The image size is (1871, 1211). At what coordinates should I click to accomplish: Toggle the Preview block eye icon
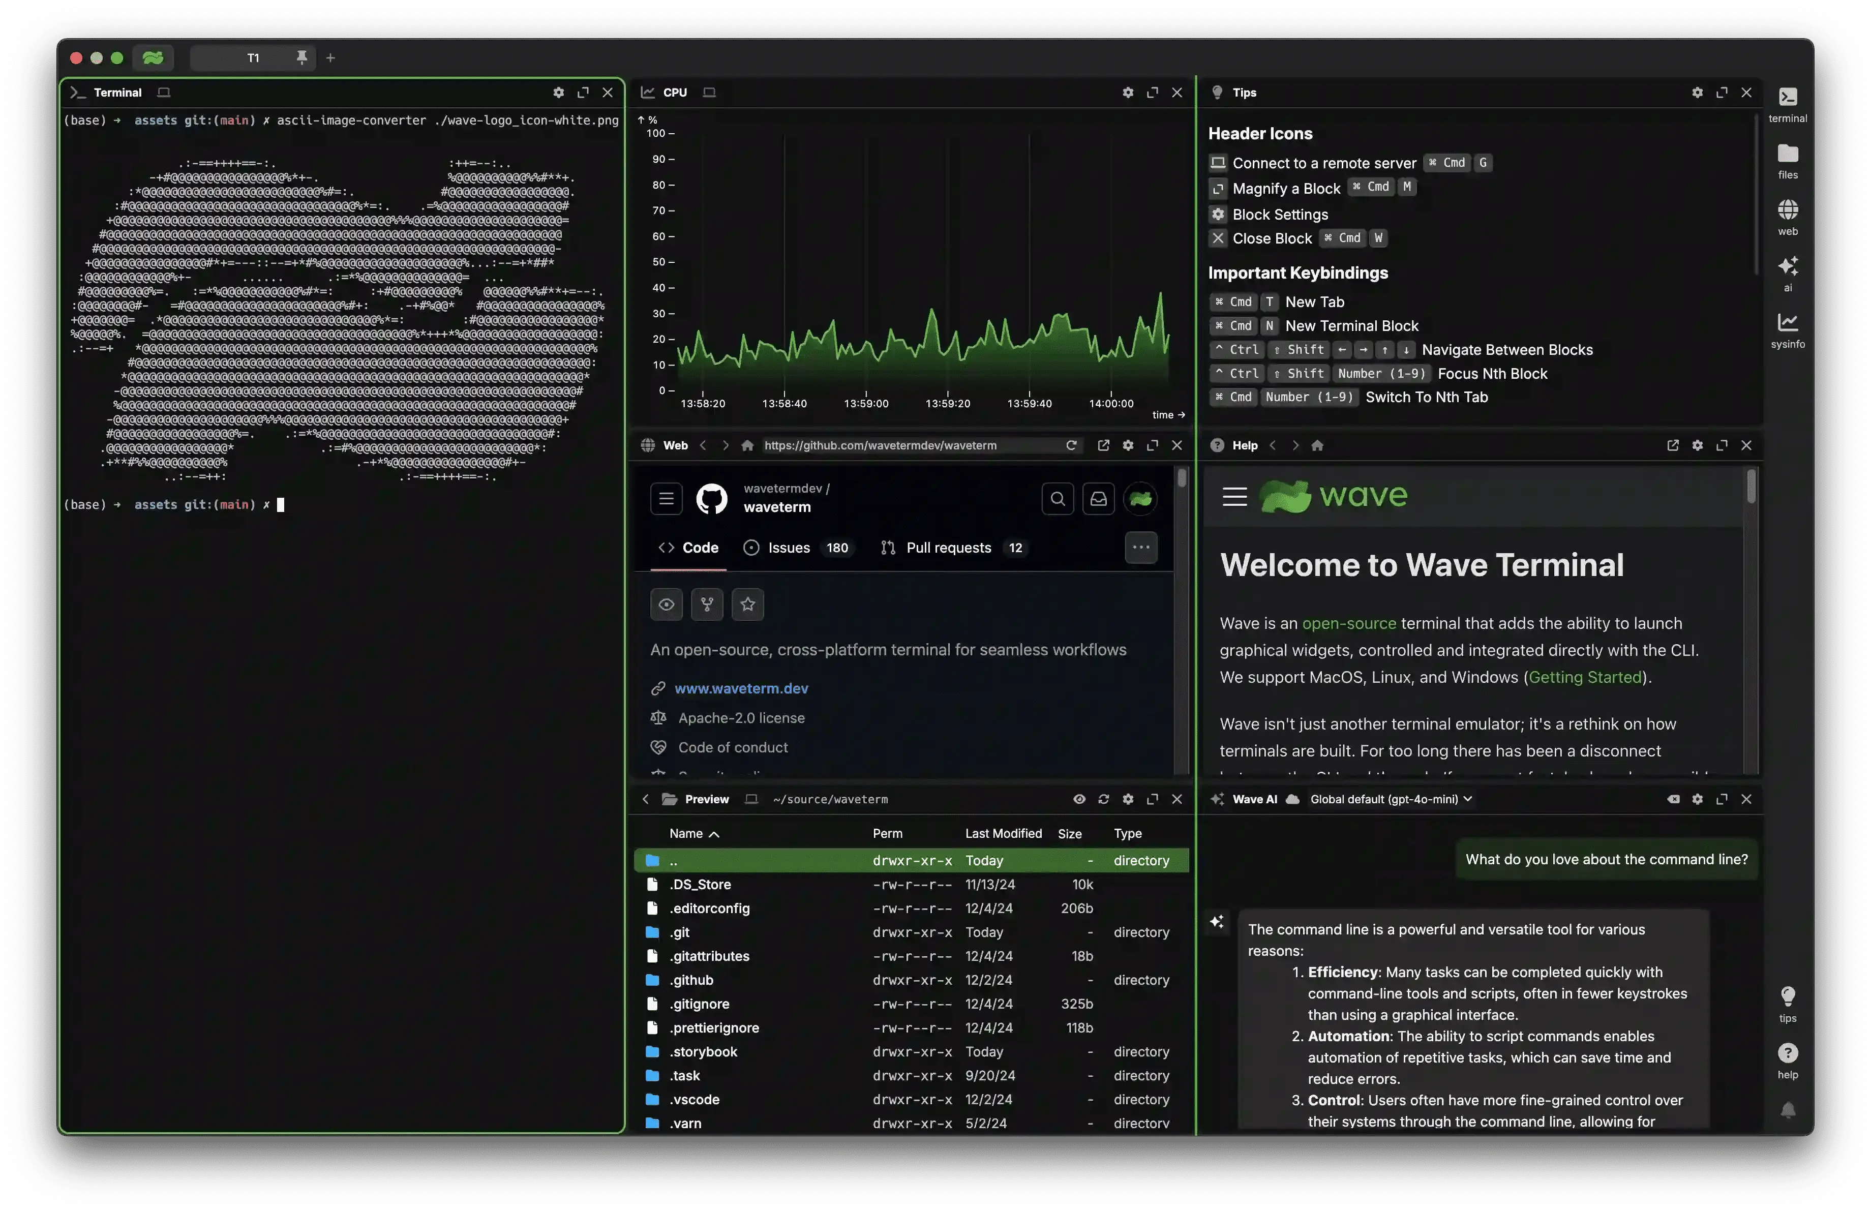pyautogui.click(x=1079, y=798)
